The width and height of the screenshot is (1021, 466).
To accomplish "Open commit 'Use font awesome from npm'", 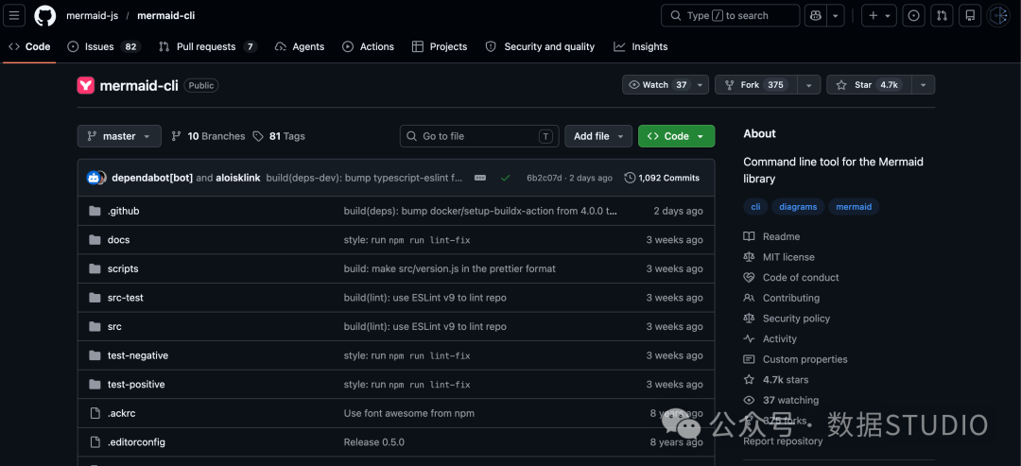I will tap(409, 413).
